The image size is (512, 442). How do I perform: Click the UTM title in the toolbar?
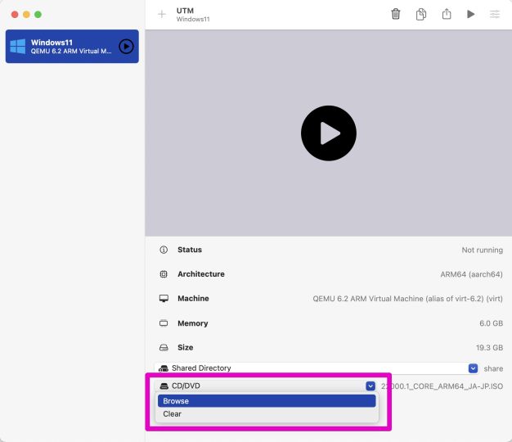coord(185,11)
